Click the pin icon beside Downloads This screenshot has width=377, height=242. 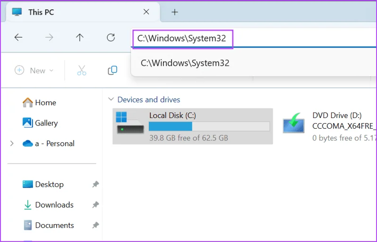point(96,204)
